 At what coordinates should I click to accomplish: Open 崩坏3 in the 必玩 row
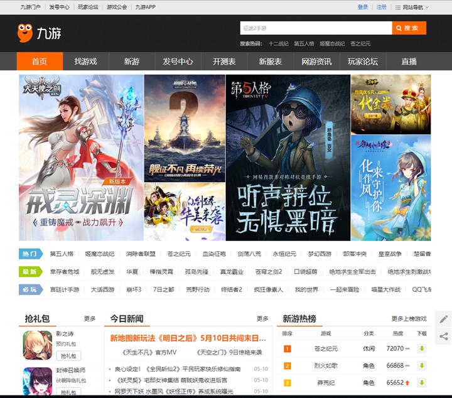(x=134, y=289)
